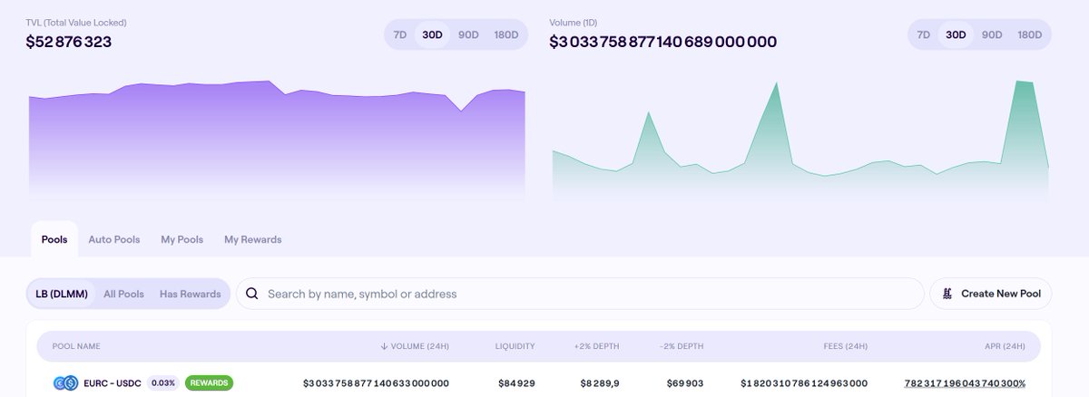Switch to the Auto Pools tab
The image size is (1089, 397).
[114, 239]
